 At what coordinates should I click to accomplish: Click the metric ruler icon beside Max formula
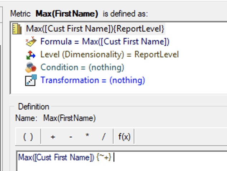point(17,29)
